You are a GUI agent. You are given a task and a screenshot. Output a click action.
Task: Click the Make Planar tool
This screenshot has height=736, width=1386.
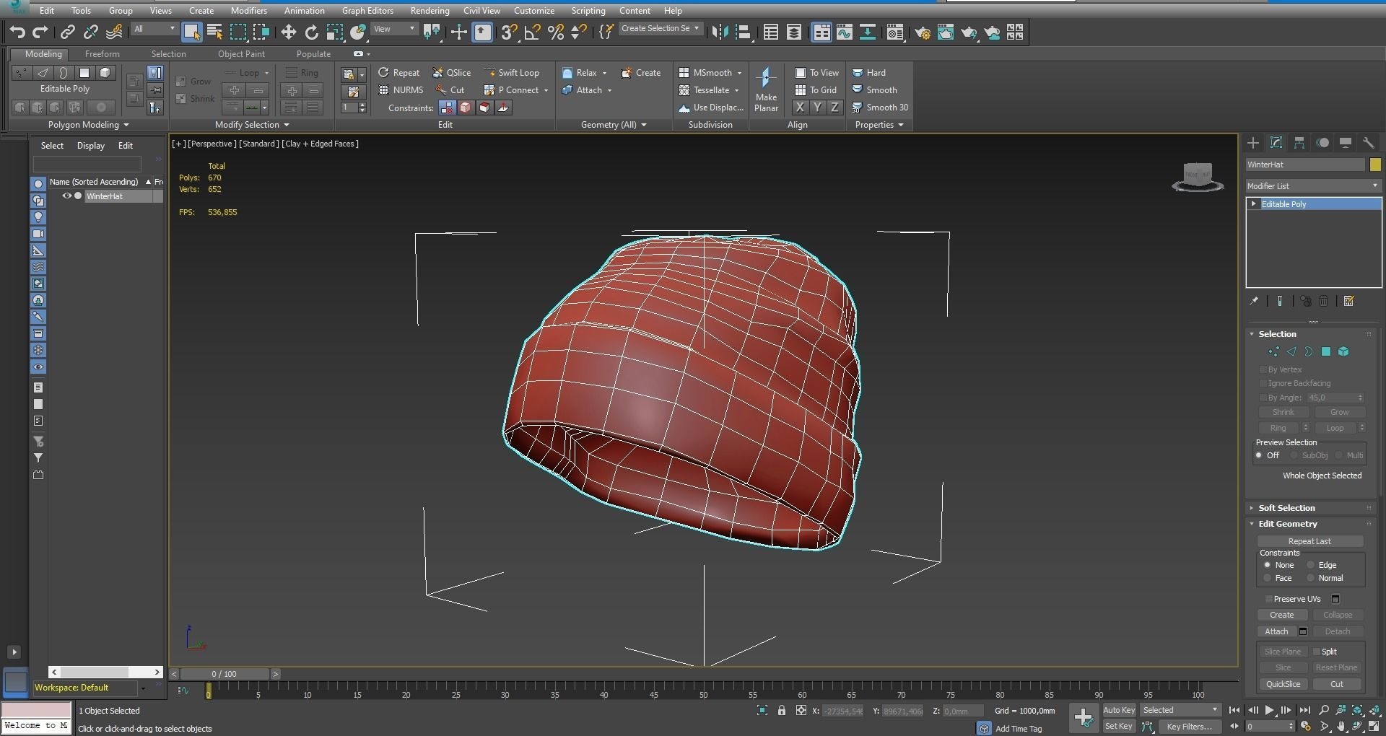click(766, 89)
